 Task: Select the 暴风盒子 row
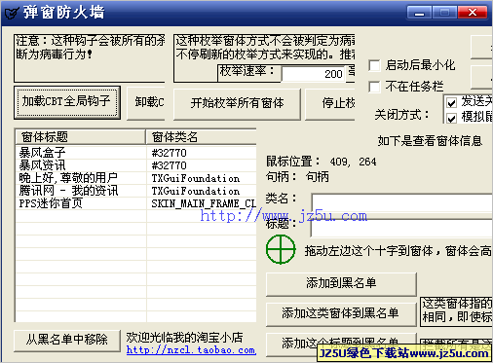[x=135, y=153]
